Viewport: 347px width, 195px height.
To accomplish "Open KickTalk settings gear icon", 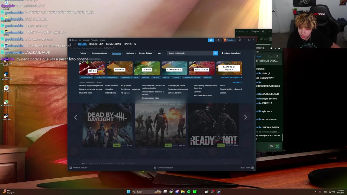I will [263, 31].
